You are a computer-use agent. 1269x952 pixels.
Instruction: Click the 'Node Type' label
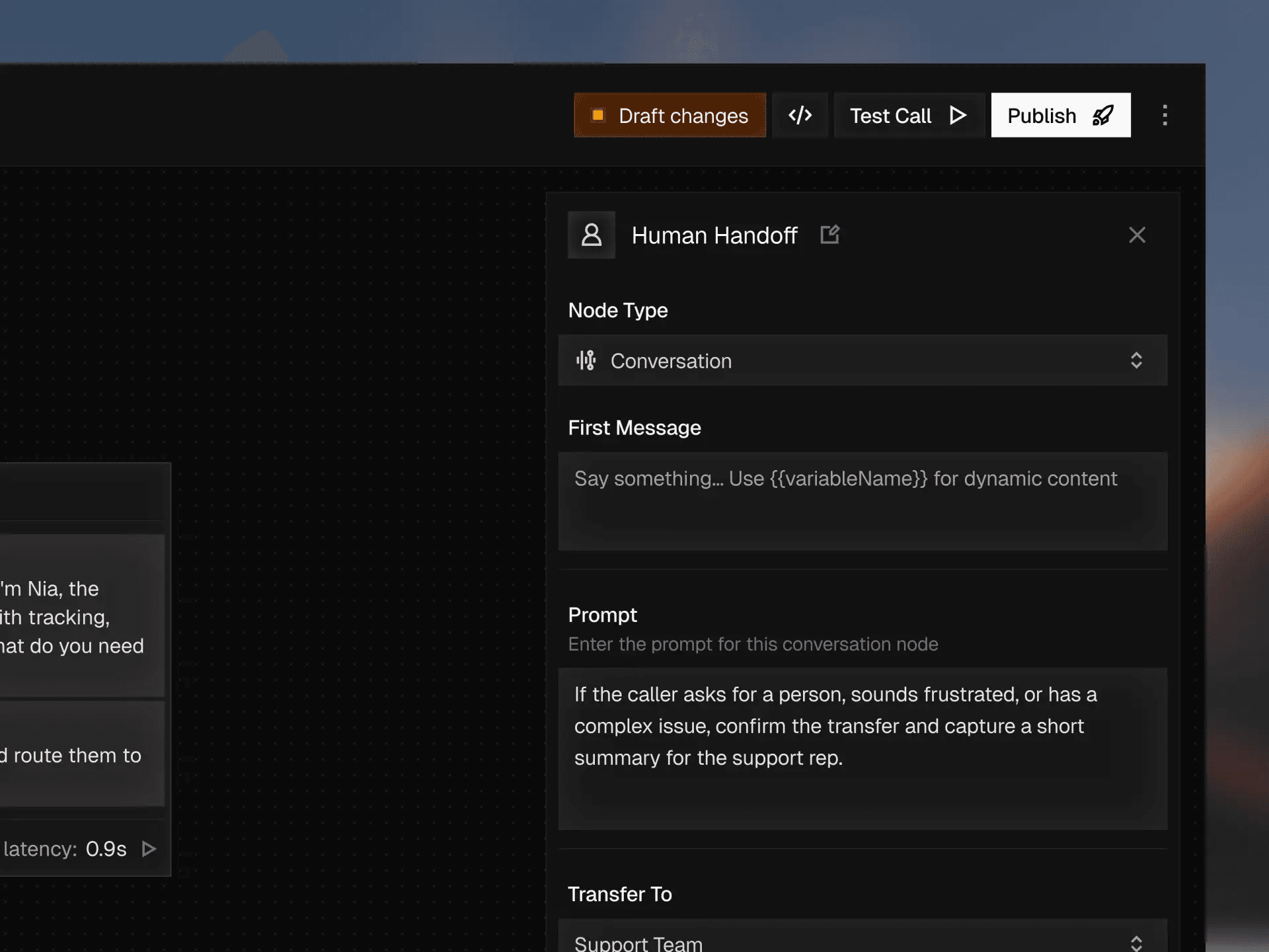coord(618,310)
